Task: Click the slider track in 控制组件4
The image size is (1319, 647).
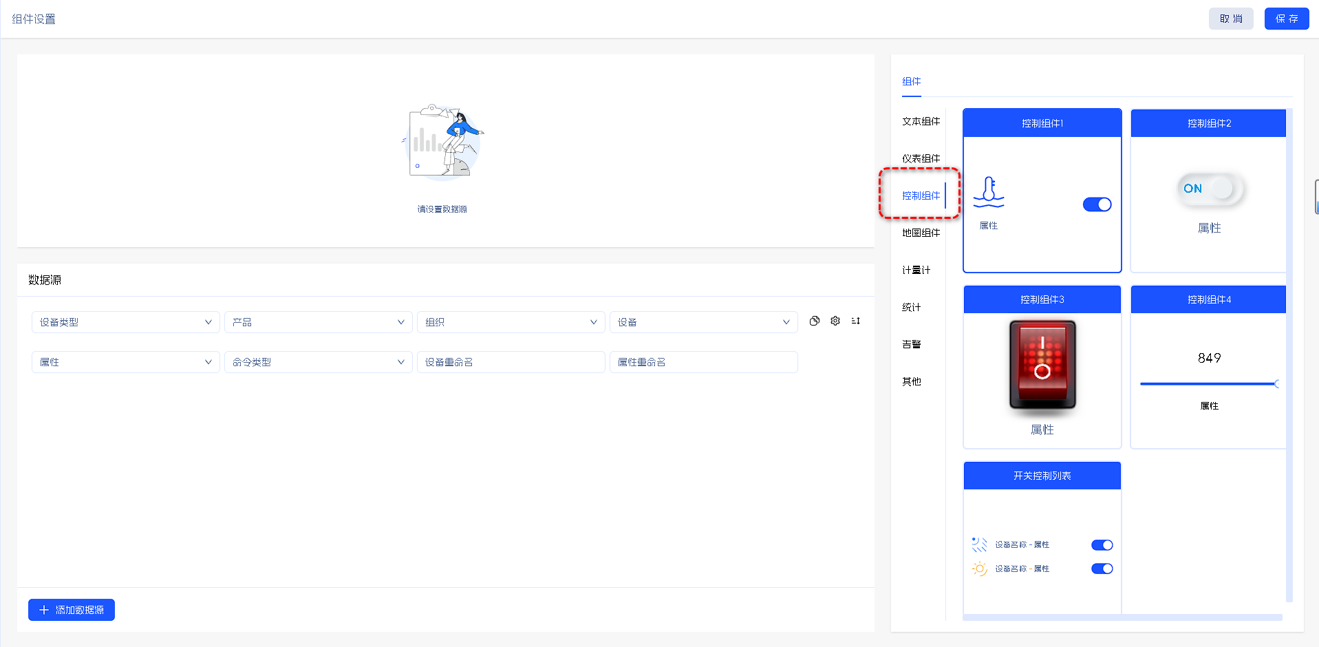Action: pos(1208,384)
